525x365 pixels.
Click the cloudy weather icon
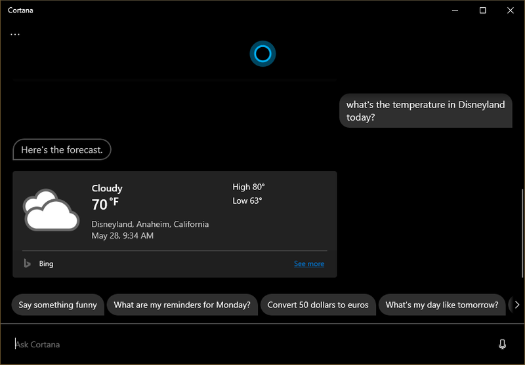51,210
